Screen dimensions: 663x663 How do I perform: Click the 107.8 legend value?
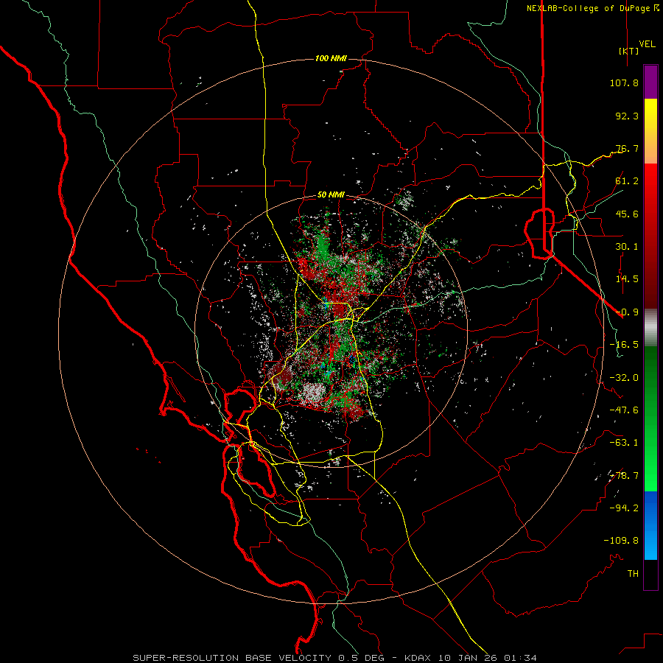pyautogui.click(x=624, y=83)
